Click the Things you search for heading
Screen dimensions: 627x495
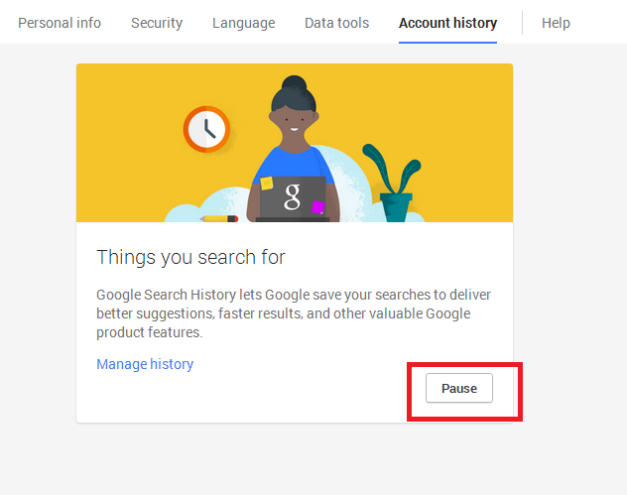point(190,257)
